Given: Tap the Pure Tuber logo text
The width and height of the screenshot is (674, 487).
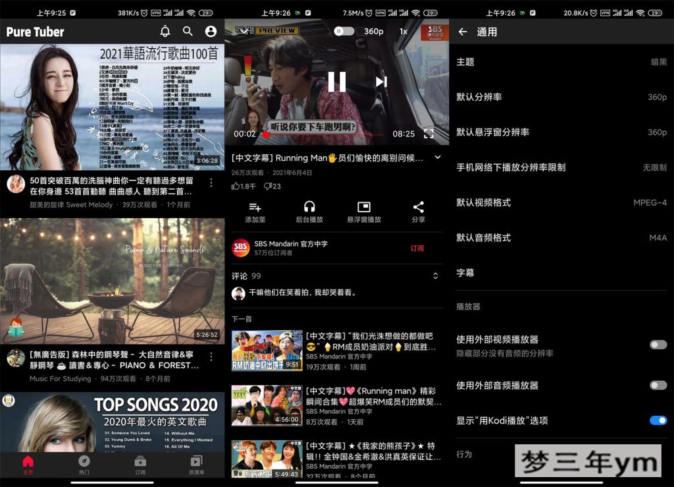Looking at the screenshot, I should pos(35,32).
